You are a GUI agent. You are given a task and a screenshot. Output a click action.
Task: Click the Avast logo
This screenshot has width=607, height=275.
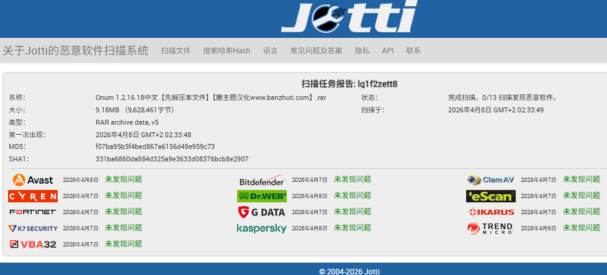[x=33, y=180]
